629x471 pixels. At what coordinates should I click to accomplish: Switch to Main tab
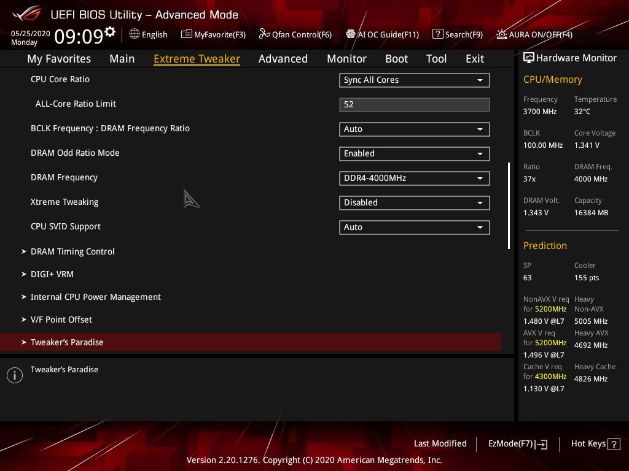click(x=122, y=59)
